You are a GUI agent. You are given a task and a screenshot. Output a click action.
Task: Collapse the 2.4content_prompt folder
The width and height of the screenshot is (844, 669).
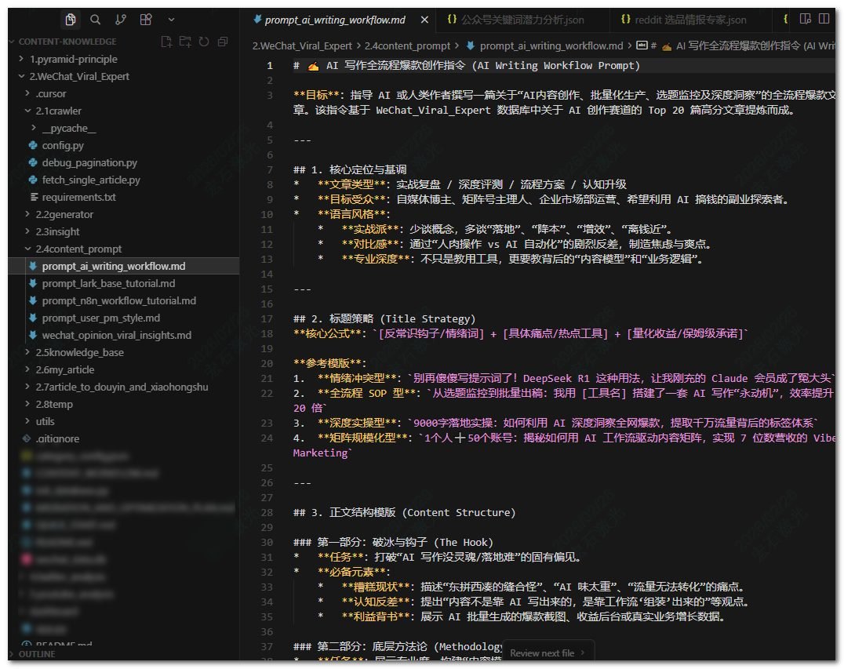(78, 249)
